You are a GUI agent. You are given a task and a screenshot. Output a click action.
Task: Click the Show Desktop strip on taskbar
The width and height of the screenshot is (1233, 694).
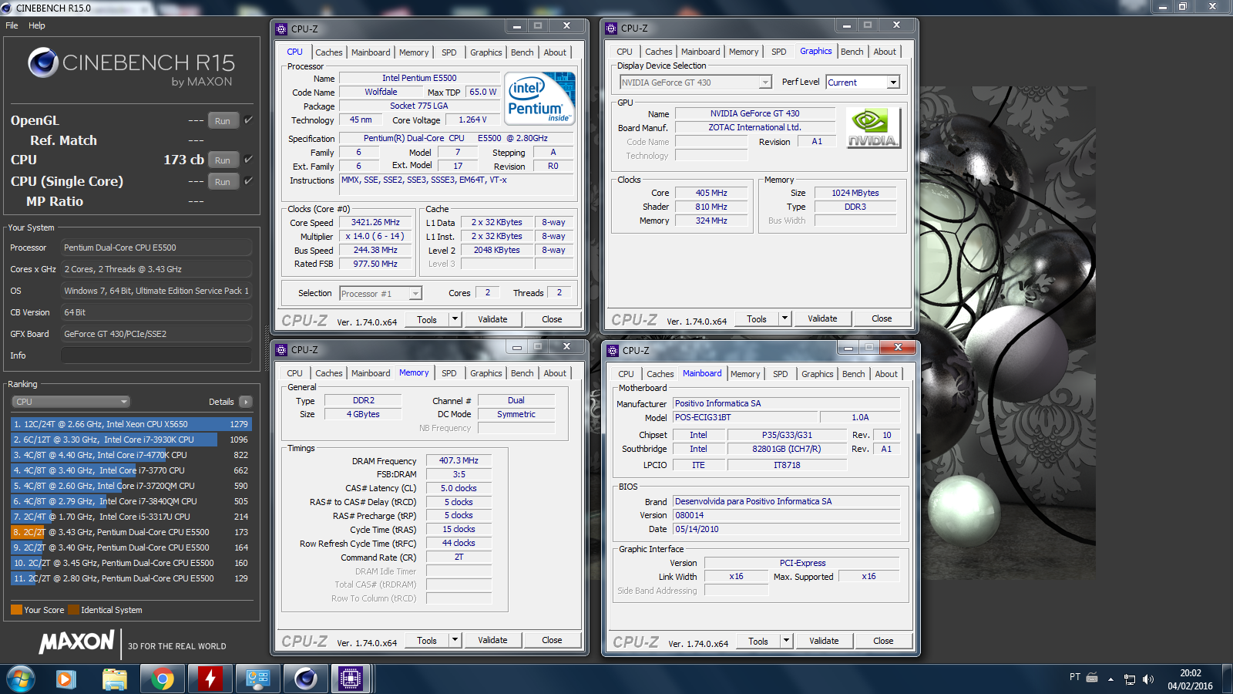[1227, 679]
